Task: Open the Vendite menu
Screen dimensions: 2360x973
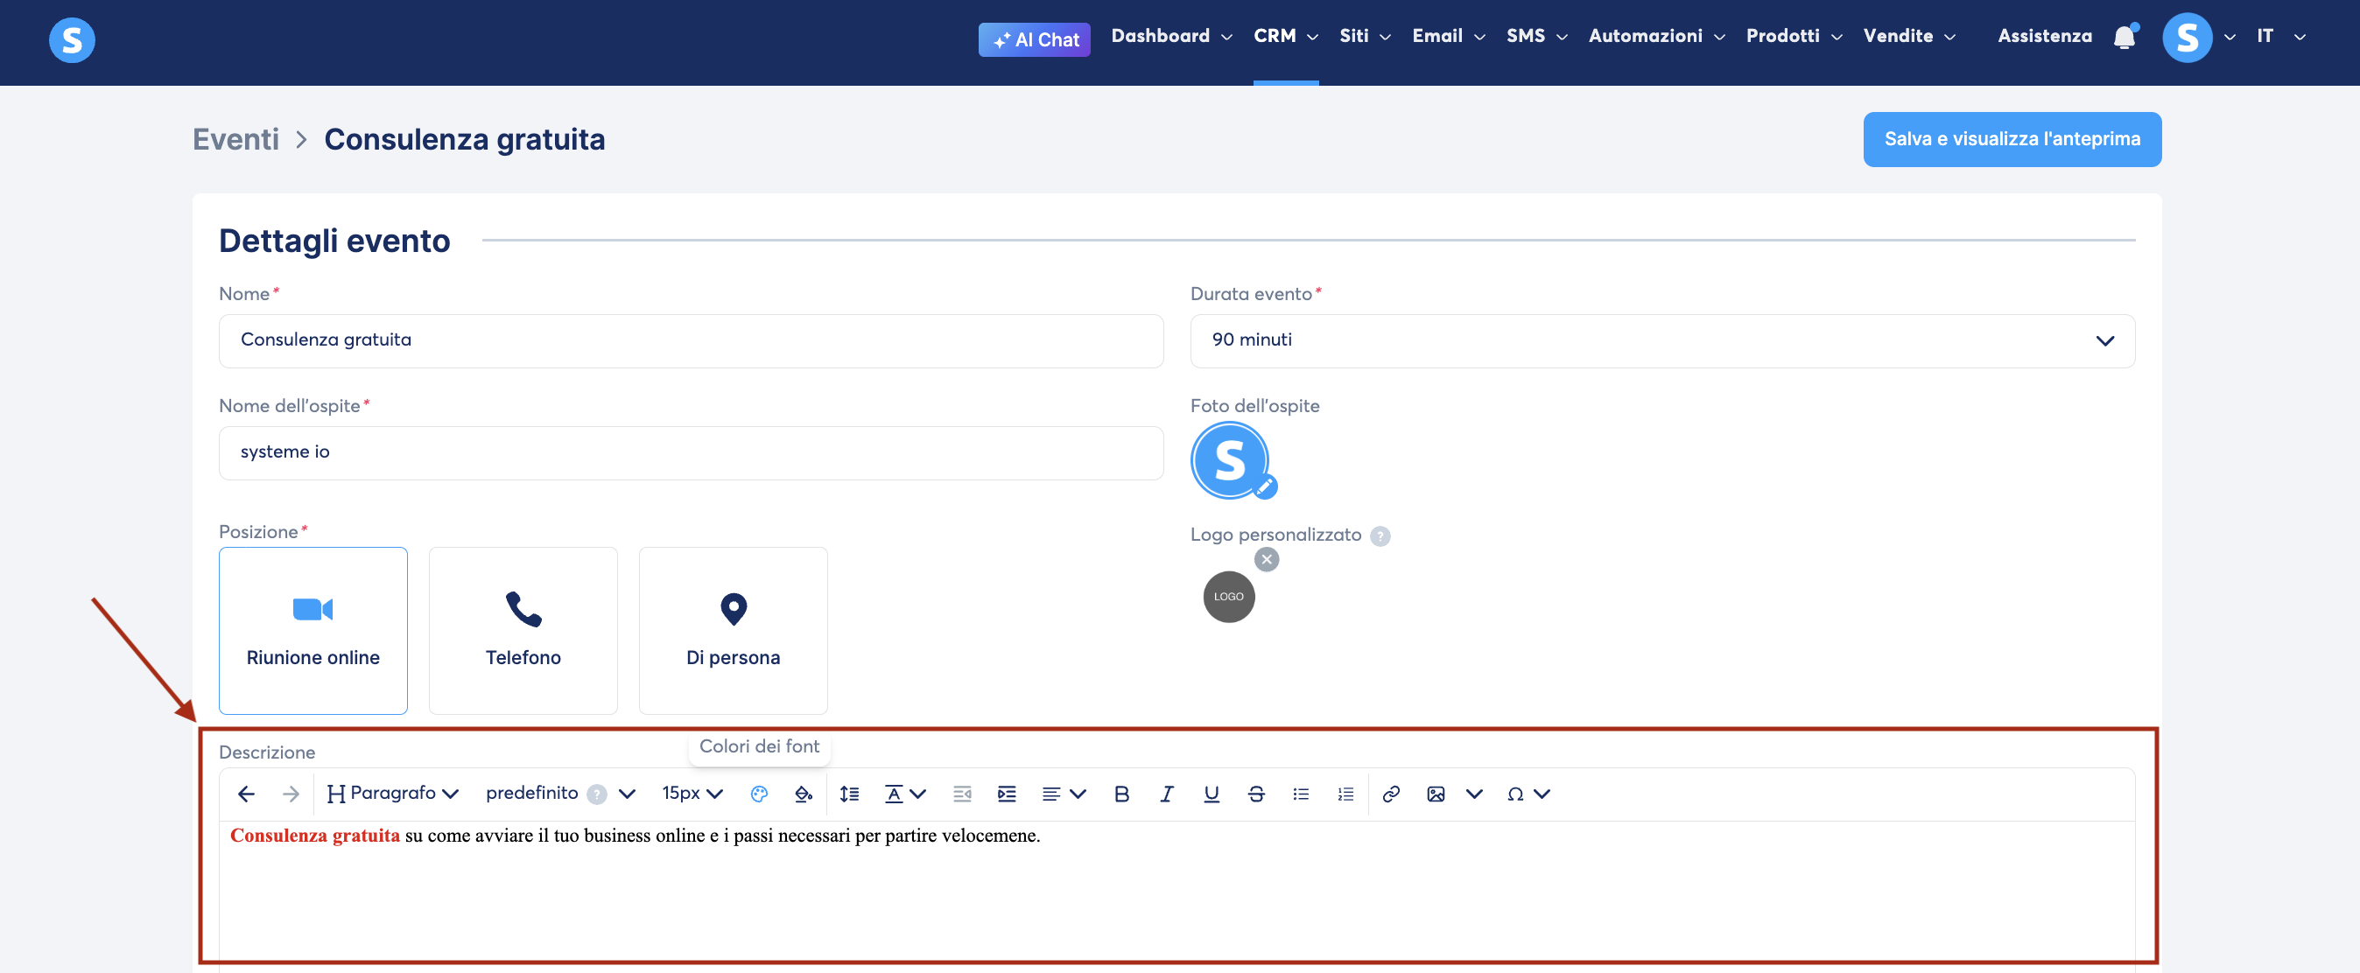Action: [1909, 37]
